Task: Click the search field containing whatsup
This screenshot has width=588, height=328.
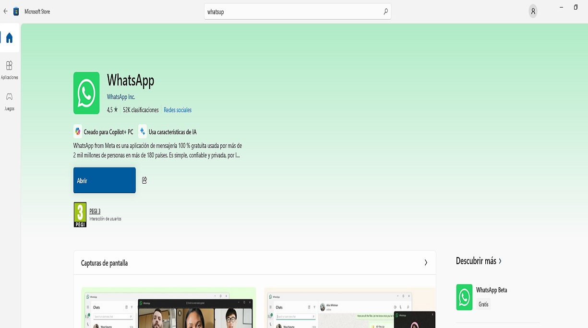Action: coord(298,12)
